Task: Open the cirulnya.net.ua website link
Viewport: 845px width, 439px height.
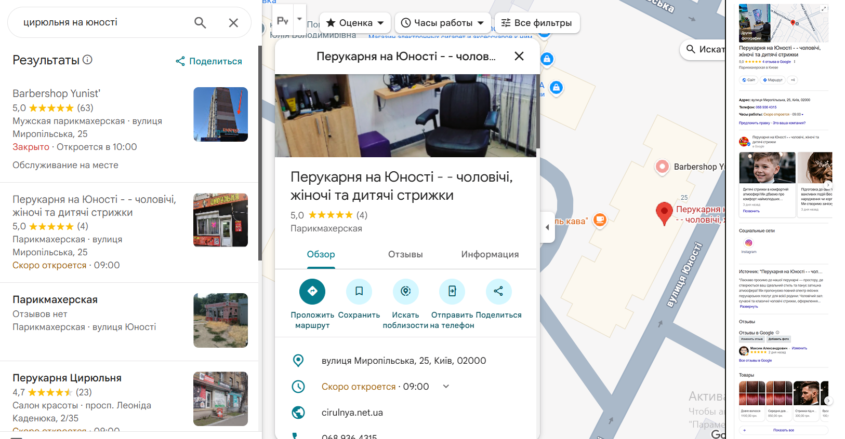Action: tap(352, 413)
